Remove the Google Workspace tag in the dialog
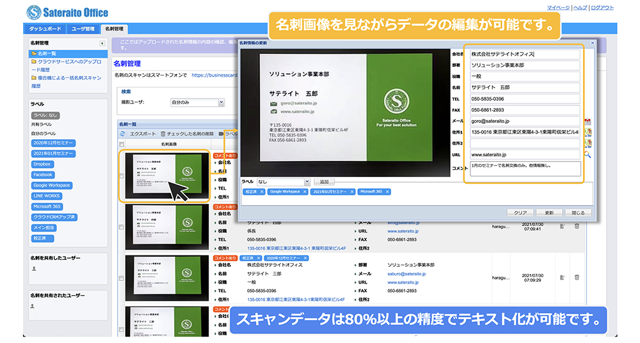Screen dimensions: 640x343 (305, 192)
